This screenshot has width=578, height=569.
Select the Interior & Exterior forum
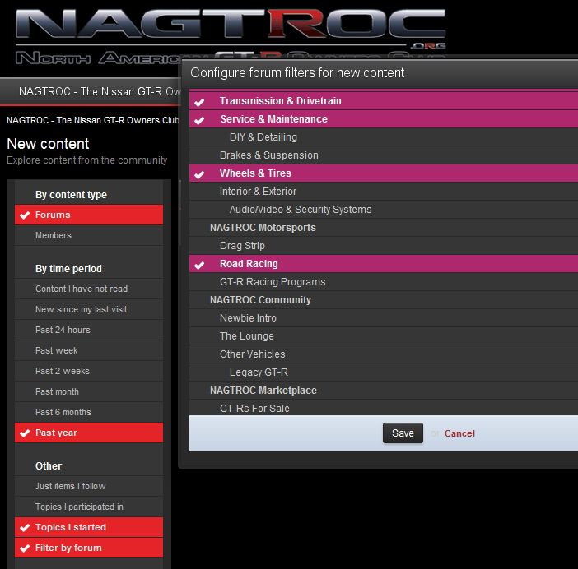click(x=384, y=192)
